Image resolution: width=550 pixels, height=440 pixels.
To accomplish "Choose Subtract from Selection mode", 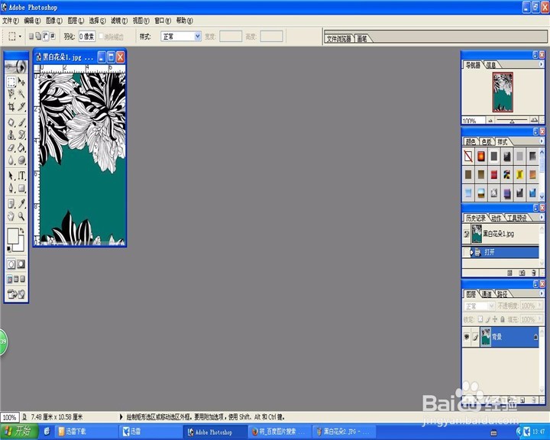I will coord(46,36).
